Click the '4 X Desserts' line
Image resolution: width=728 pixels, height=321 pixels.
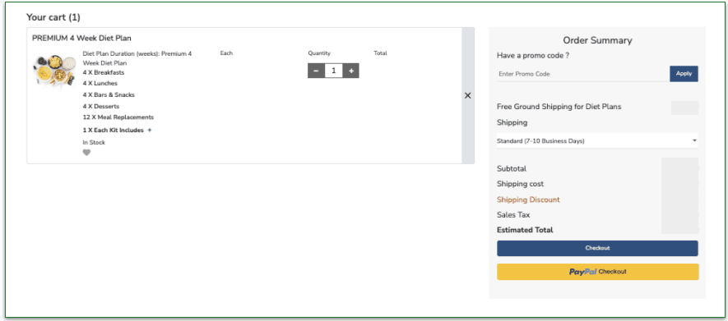(x=100, y=106)
